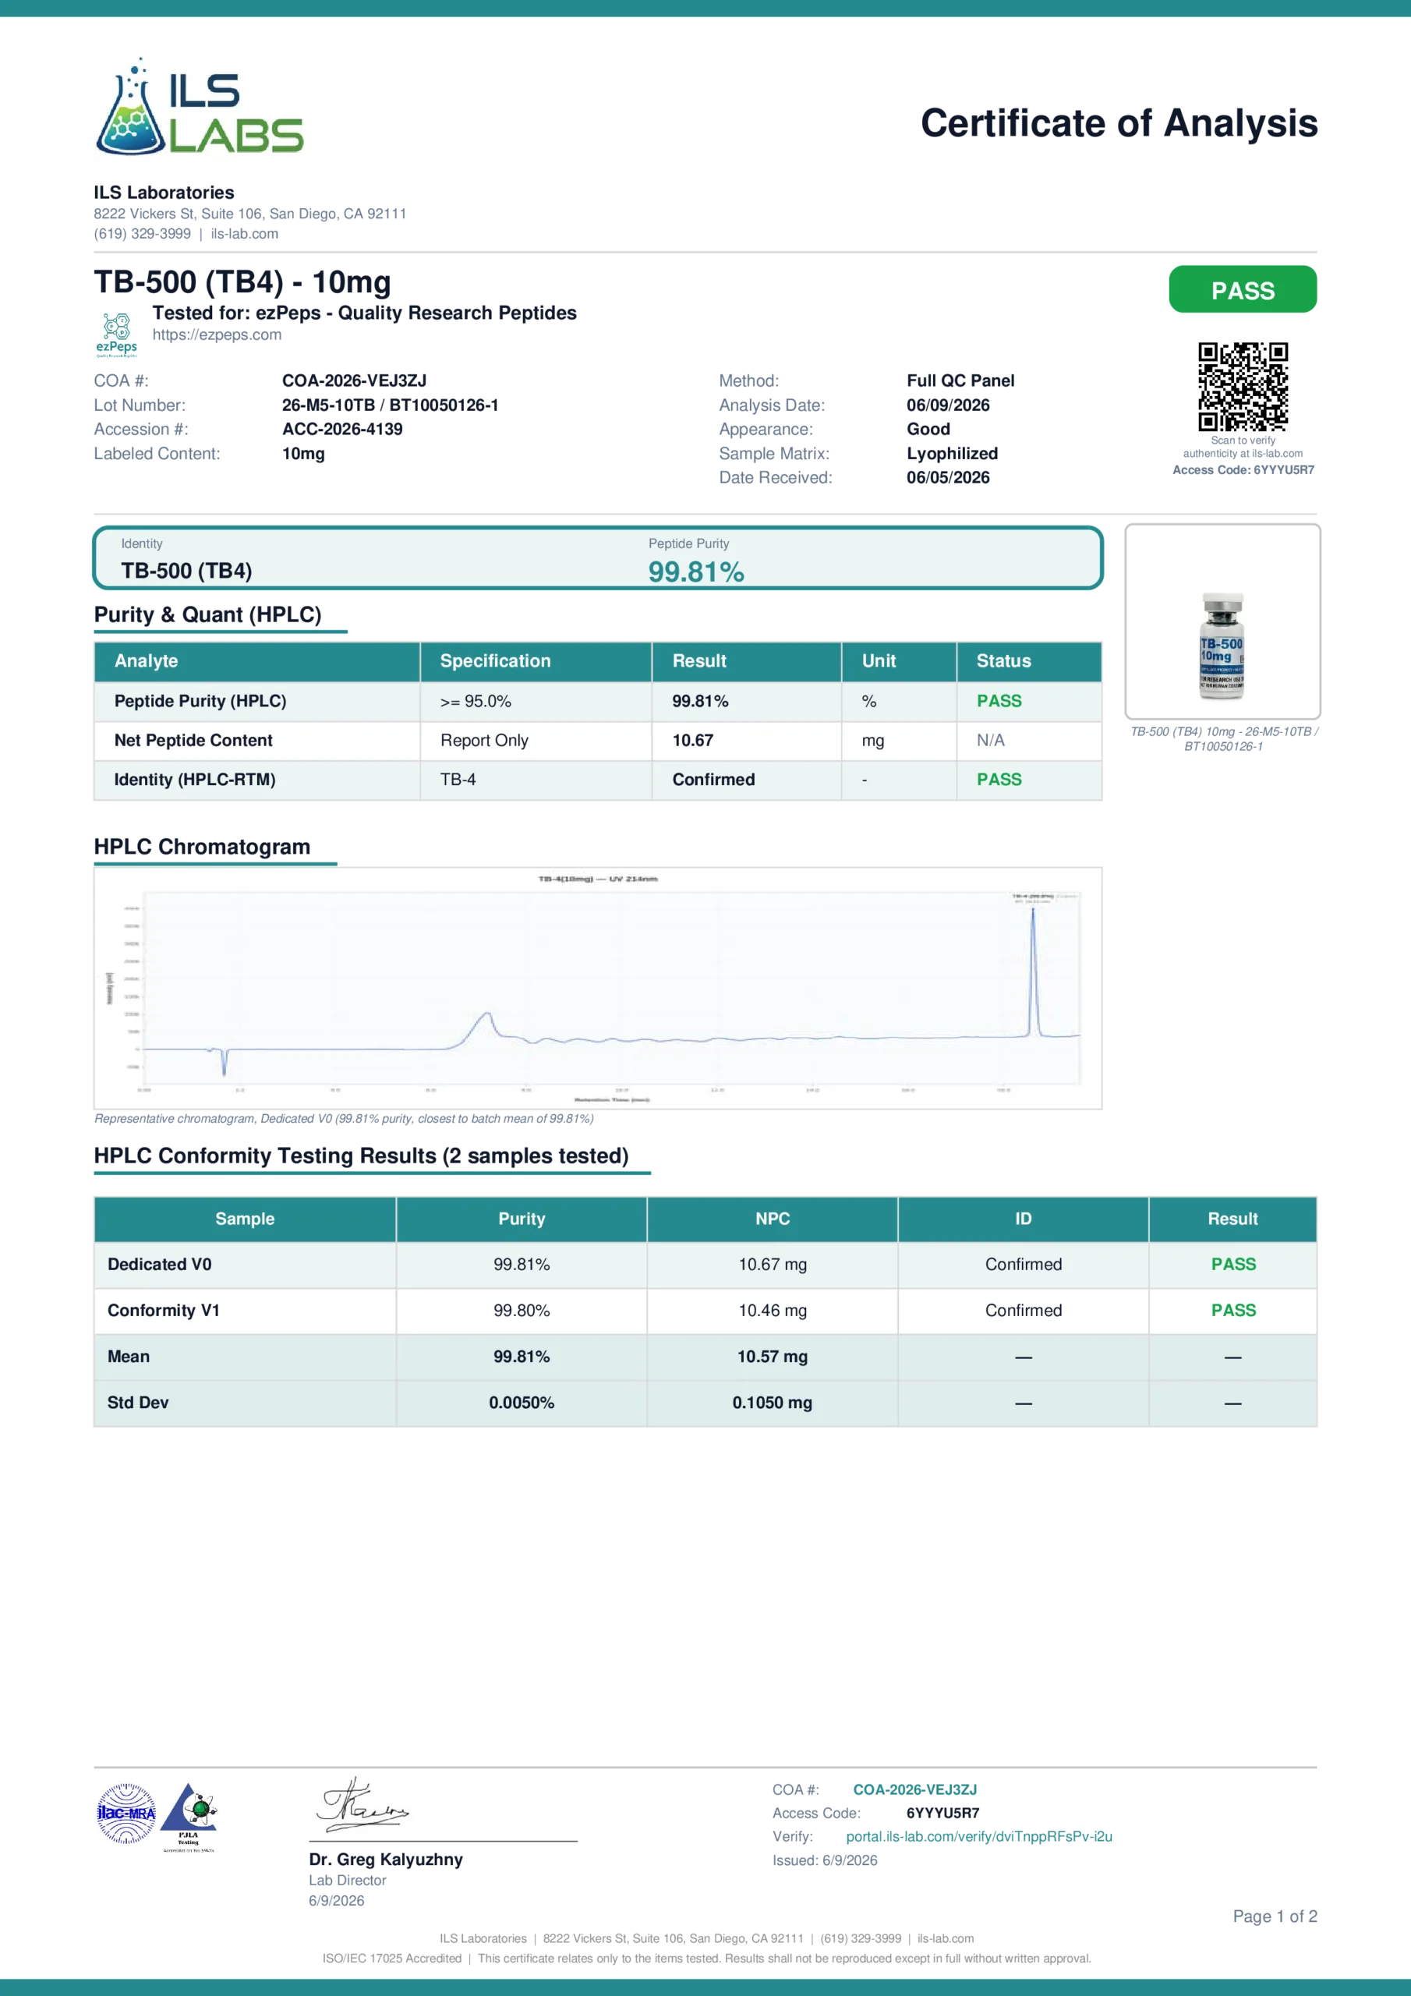
Task: Click Dr. Greg Kalyuzhny's signature
Action: pos(362,1805)
